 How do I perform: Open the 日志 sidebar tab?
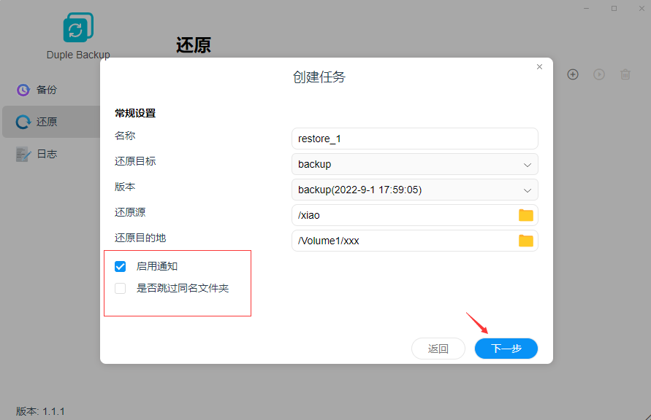pyautogui.click(x=47, y=154)
